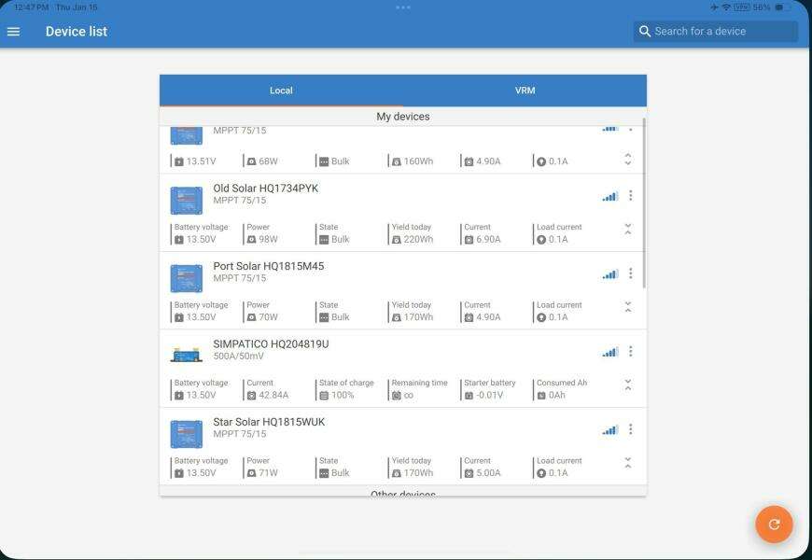Click the device list vertical scrollbar
Image resolution: width=812 pixels, height=560 pixels.
[644, 205]
